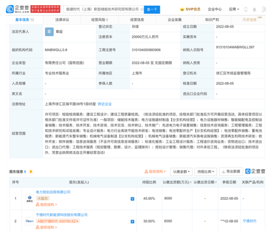271x239 pixels.
Task: Sort by 认缴出资额 column header
Action: 177,182
